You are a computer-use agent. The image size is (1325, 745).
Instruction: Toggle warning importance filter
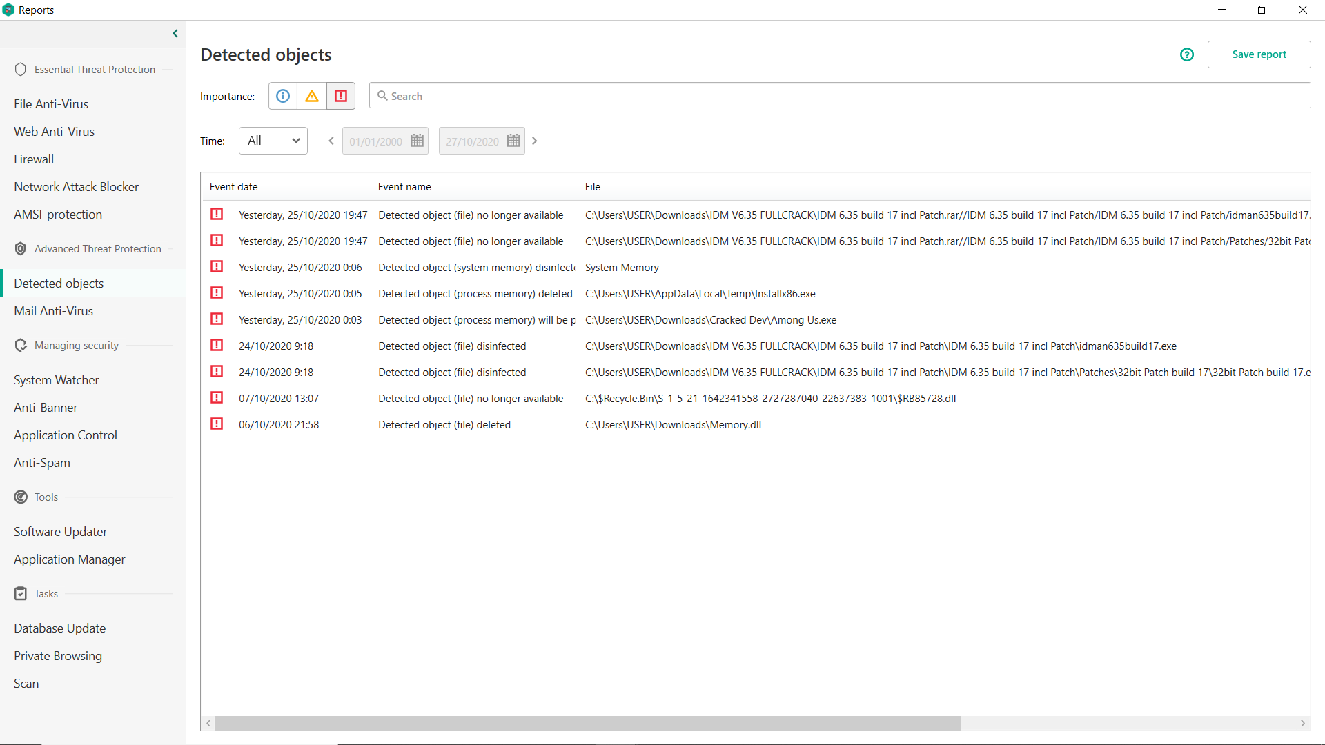pos(312,96)
